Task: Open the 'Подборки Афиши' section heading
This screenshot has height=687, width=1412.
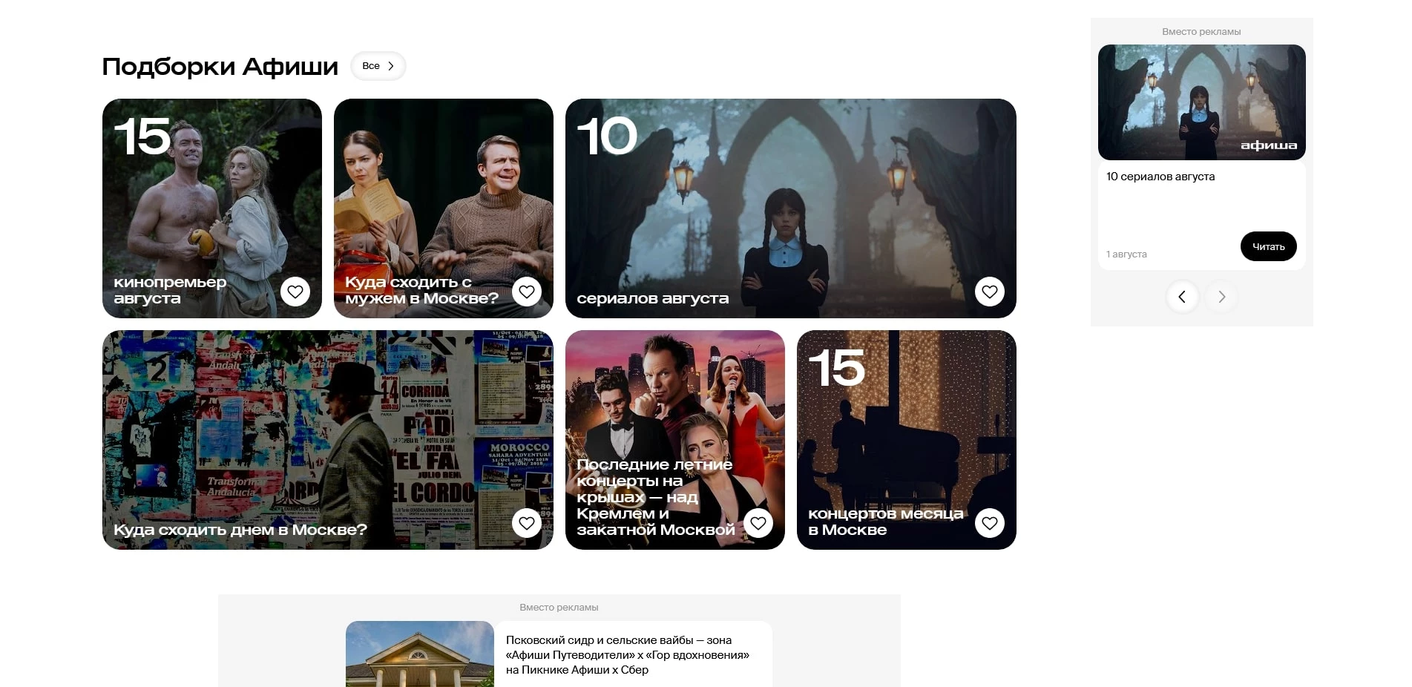Action: [x=220, y=67]
